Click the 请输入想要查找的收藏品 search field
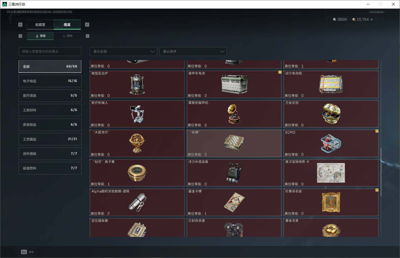Image resolution: width=400 pixels, height=258 pixels. click(x=50, y=51)
